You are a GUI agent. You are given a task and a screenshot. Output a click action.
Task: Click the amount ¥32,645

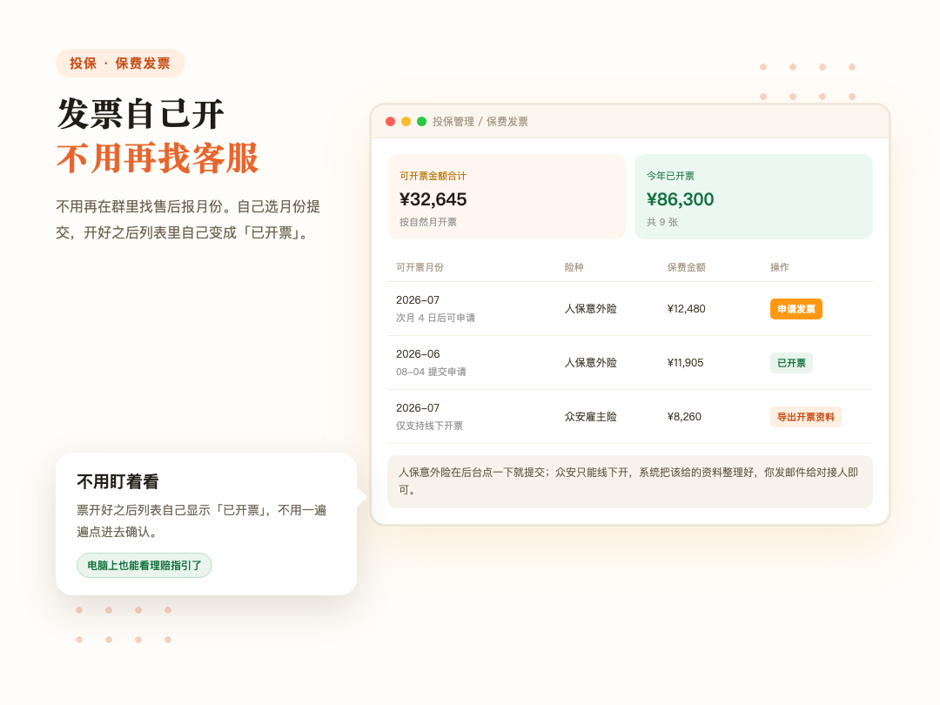[433, 199]
